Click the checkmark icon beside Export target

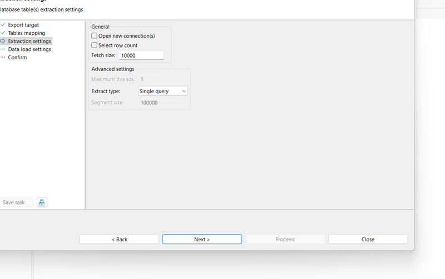3,25
